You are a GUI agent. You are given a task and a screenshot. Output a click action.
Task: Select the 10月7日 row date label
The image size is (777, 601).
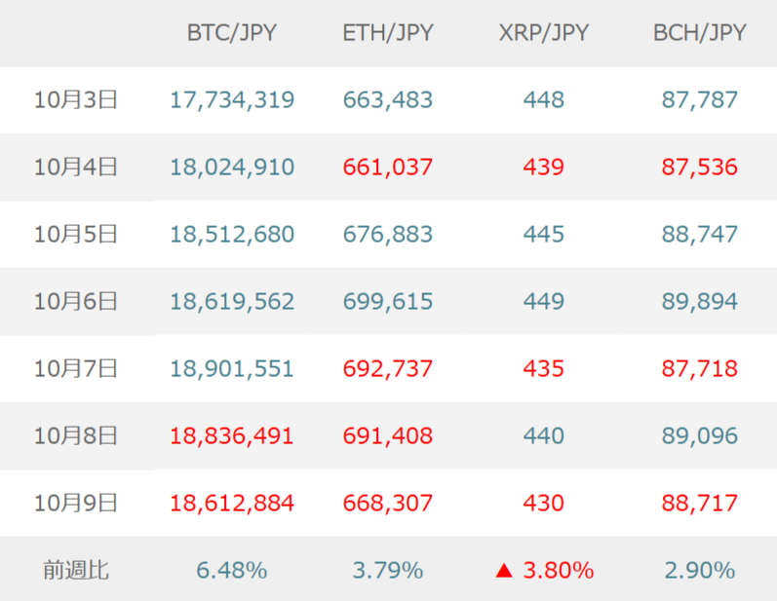coord(76,368)
